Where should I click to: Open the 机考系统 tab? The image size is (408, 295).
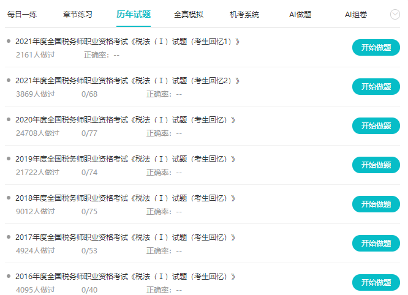coord(244,14)
